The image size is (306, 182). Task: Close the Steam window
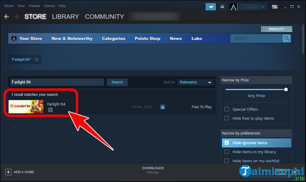coord(299,7)
